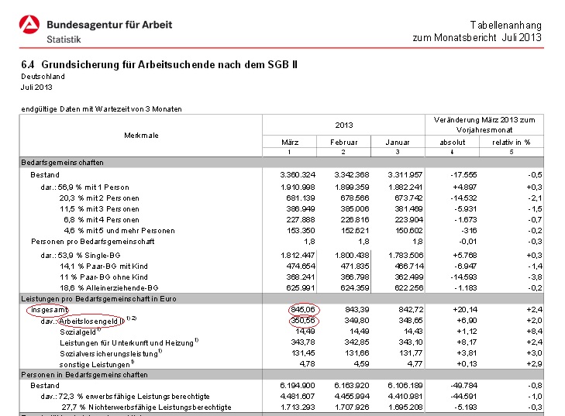Select the 'Februar' column header
Viewport: 565px width, 416px height.
[343, 143]
